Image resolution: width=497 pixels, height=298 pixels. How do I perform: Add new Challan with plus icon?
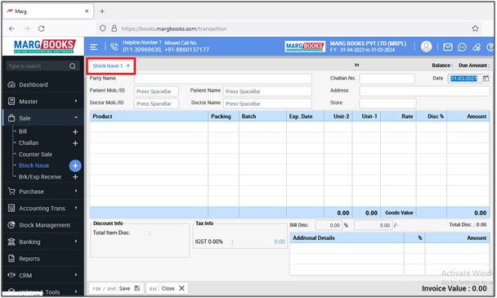pos(75,143)
